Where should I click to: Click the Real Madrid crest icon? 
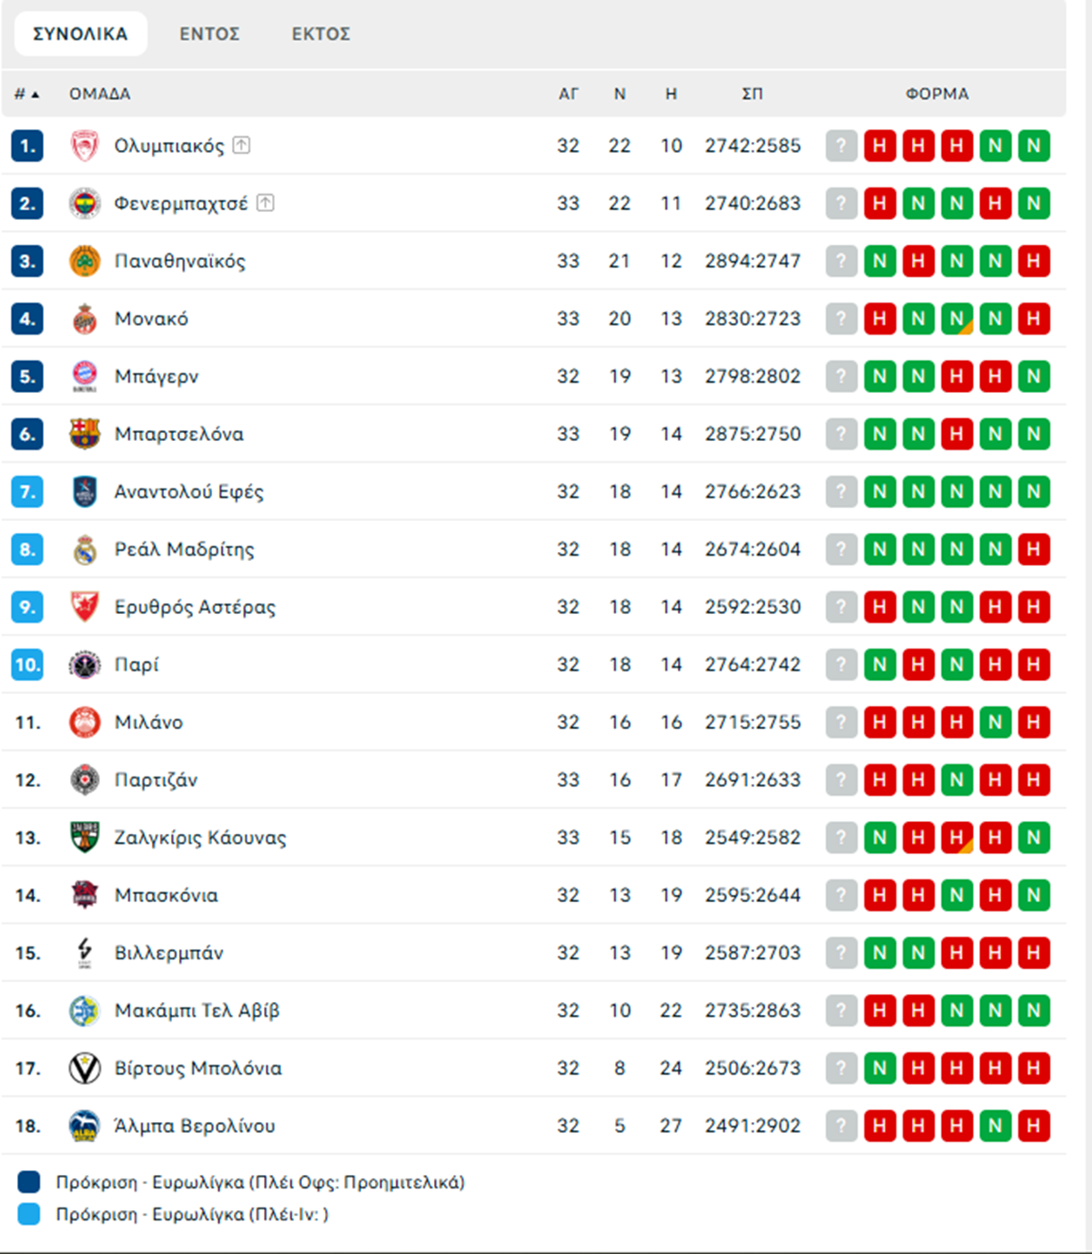(85, 549)
